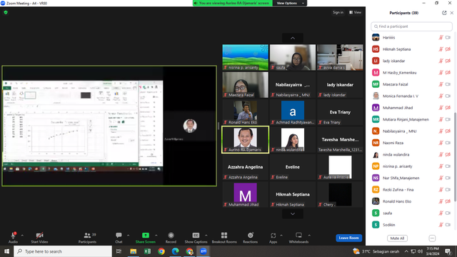Viewport: 457px width, 257px height.
Task: Click the Find a participant search field
Action: [411, 26]
